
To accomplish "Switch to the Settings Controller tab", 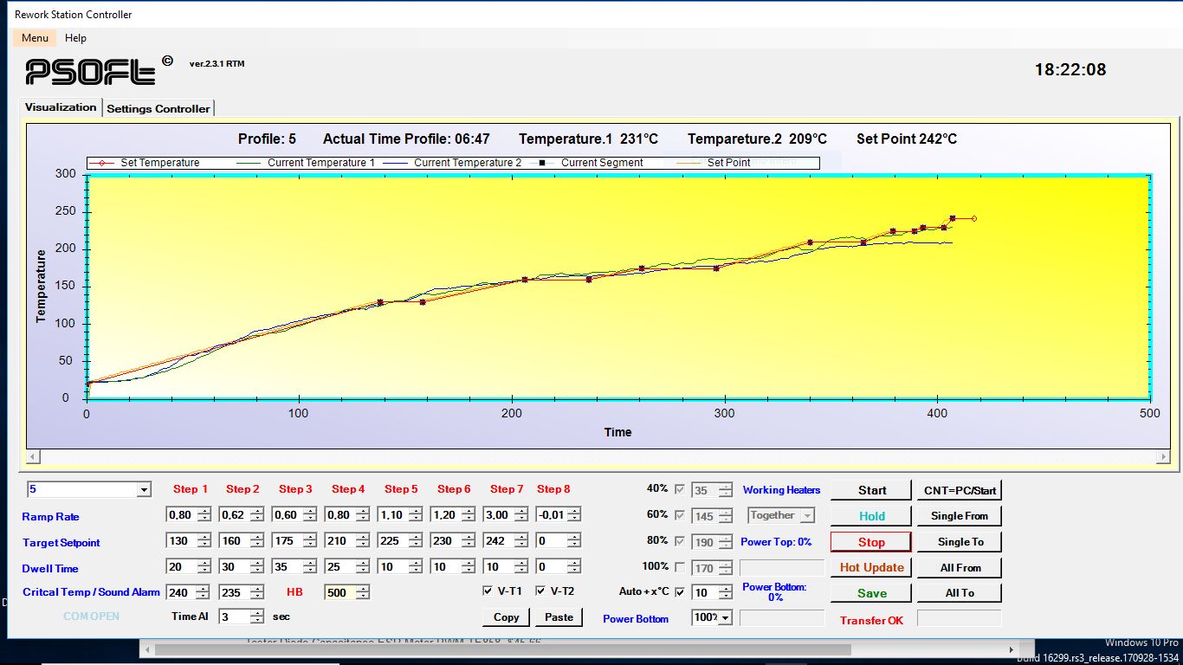I will click(158, 108).
